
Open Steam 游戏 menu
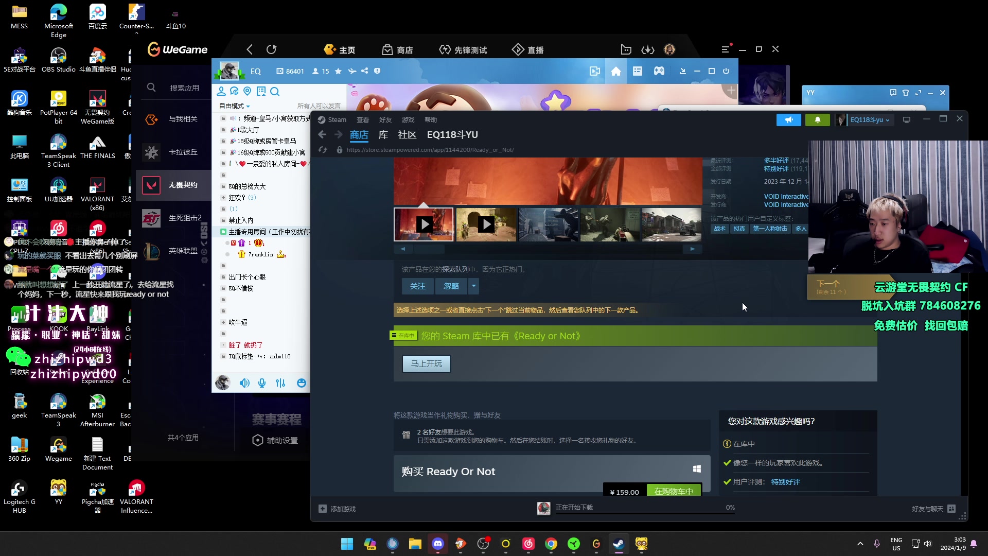click(408, 120)
